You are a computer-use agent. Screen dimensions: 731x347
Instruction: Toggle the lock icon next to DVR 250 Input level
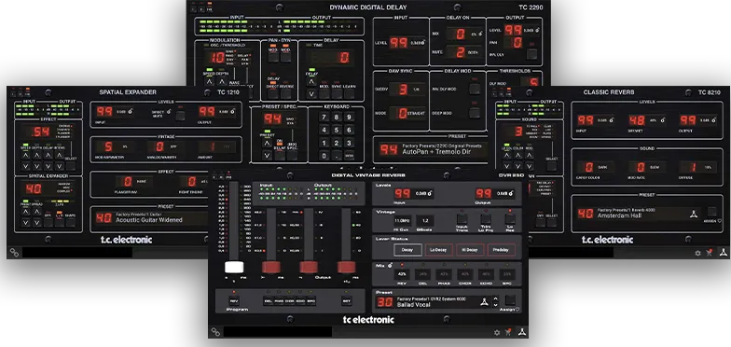pos(429,193)
